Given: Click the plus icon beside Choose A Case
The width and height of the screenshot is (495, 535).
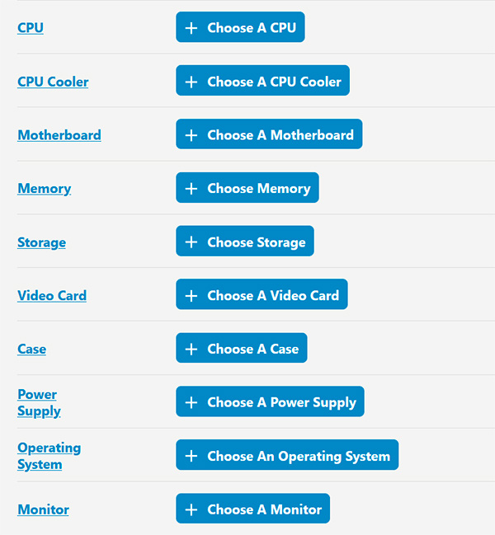Looking at the screenshot, I should [191, 349].
